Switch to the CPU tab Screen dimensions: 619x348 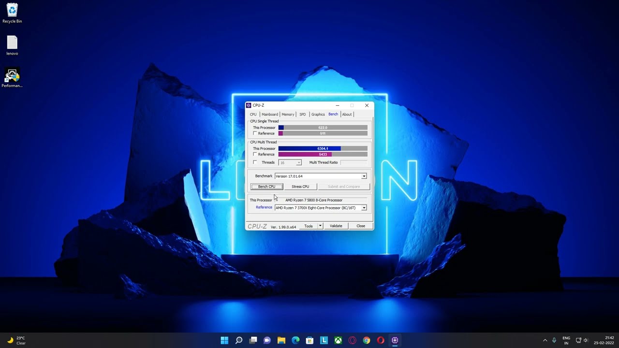click(x=253, y=115)
